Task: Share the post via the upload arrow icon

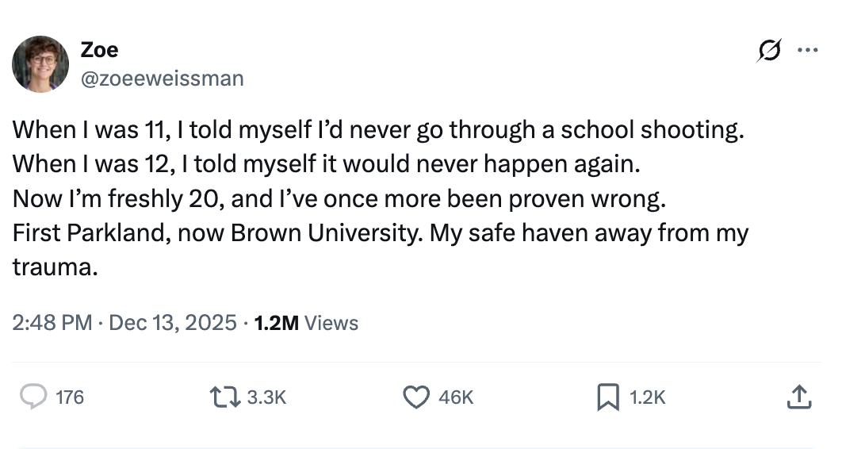Action: [798, 397]
